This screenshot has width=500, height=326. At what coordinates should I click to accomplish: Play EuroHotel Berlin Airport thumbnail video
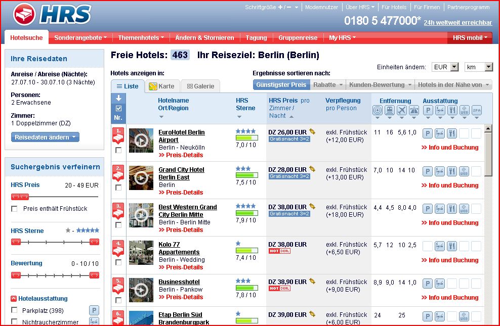[141, 141]
